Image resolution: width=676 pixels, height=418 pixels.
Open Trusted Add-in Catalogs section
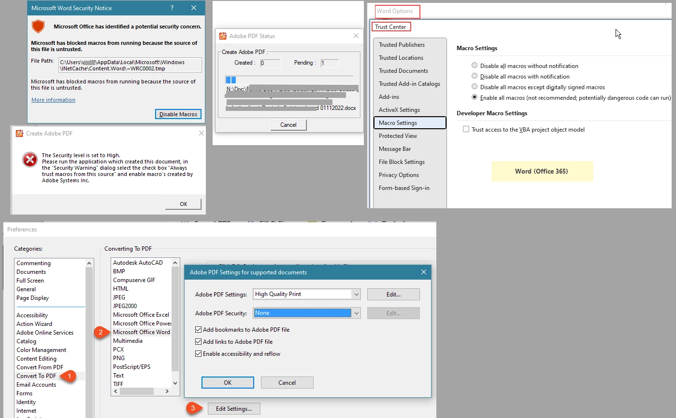coord(409,84)
